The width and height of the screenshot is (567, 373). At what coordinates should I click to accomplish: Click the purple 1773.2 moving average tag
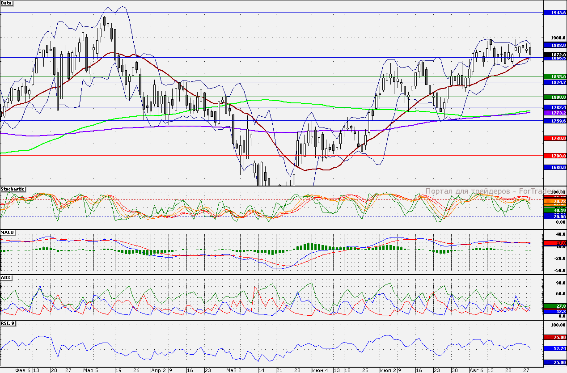coord(554,113)
